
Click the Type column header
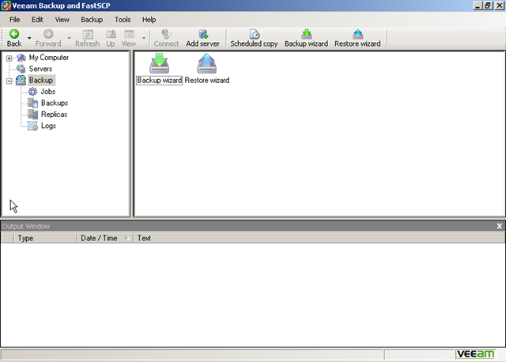coord(25,238)
